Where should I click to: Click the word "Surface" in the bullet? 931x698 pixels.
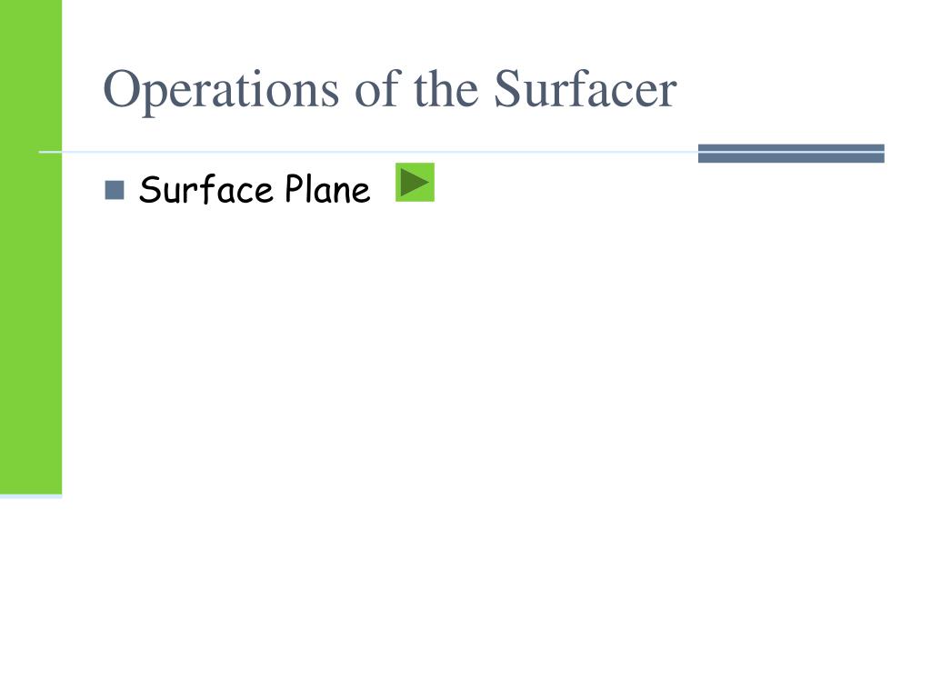(206, 190)
